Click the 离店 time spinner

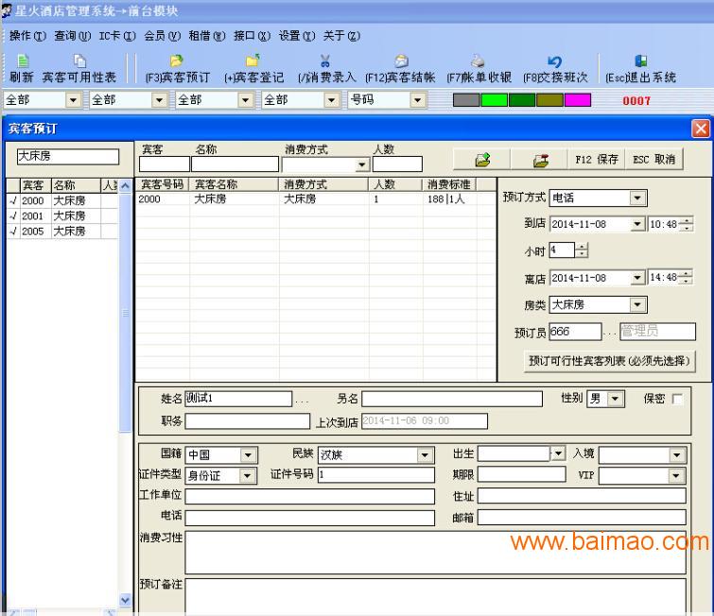tap(686, 277)
